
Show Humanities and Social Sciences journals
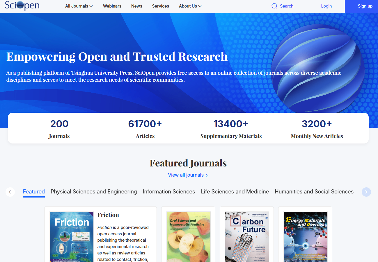pyautogui.click(x=314, y=192)
